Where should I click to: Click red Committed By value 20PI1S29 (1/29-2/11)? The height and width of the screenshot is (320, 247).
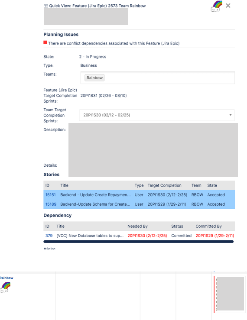point(215,236)
